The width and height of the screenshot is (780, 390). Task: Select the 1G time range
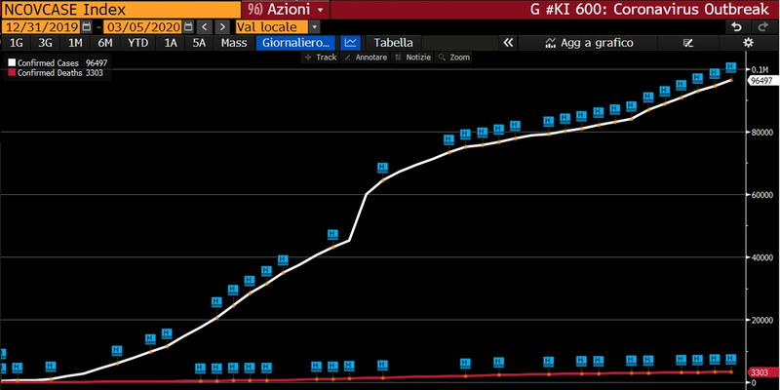17,43
